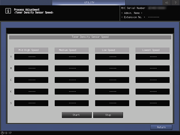Start the toner density sensor speed adjustment
Viewport: 180px width, 135px height.
click(x=77, y=115)
